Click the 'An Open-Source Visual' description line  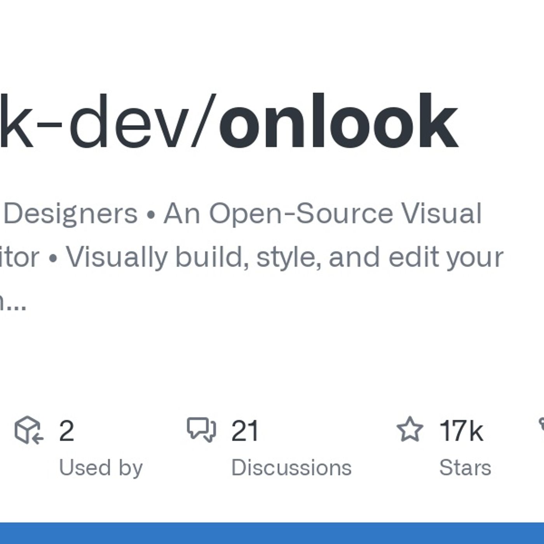(323, 213)
